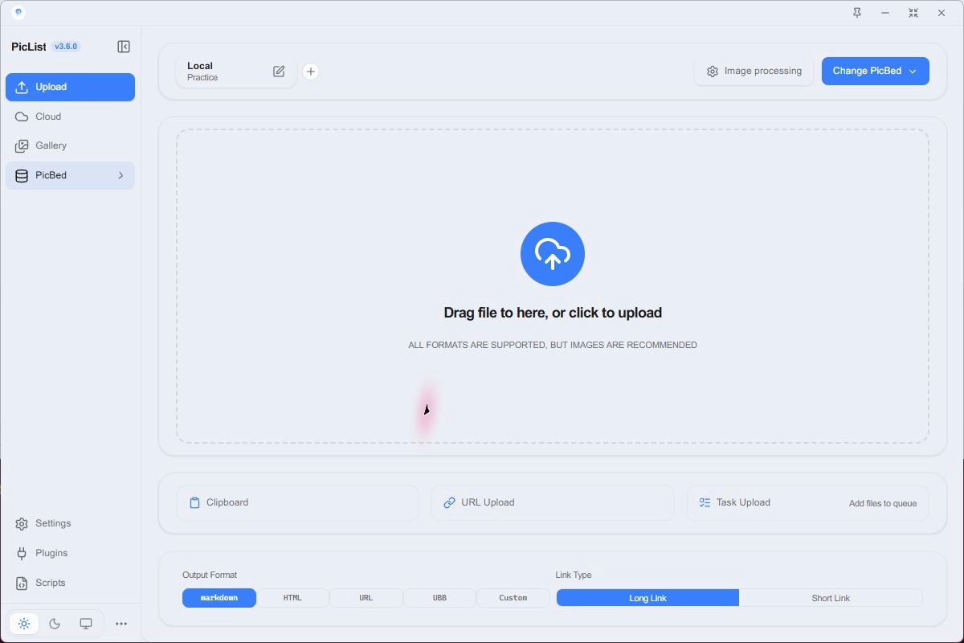Open the Cloud section
This screenshot has width=964, height=643.
click(x=70, y=117)
